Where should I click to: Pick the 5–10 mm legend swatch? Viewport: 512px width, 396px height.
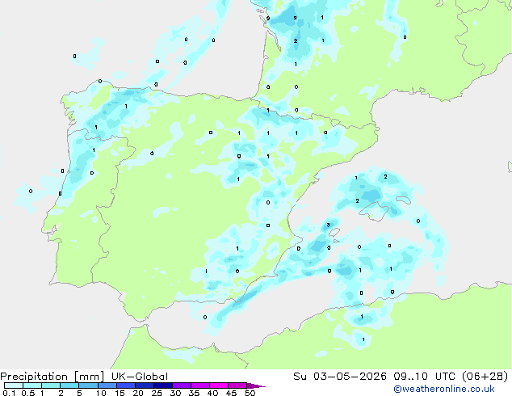tap(88, 385)
